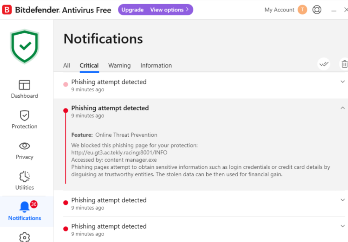Viewport: 348px width, 242px height.
Task: Click the orange account avatar
Action: tap(302, 10)
